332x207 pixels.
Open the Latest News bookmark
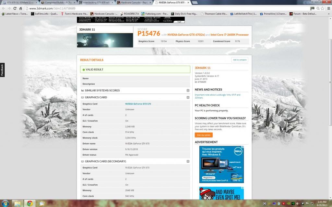15,14
